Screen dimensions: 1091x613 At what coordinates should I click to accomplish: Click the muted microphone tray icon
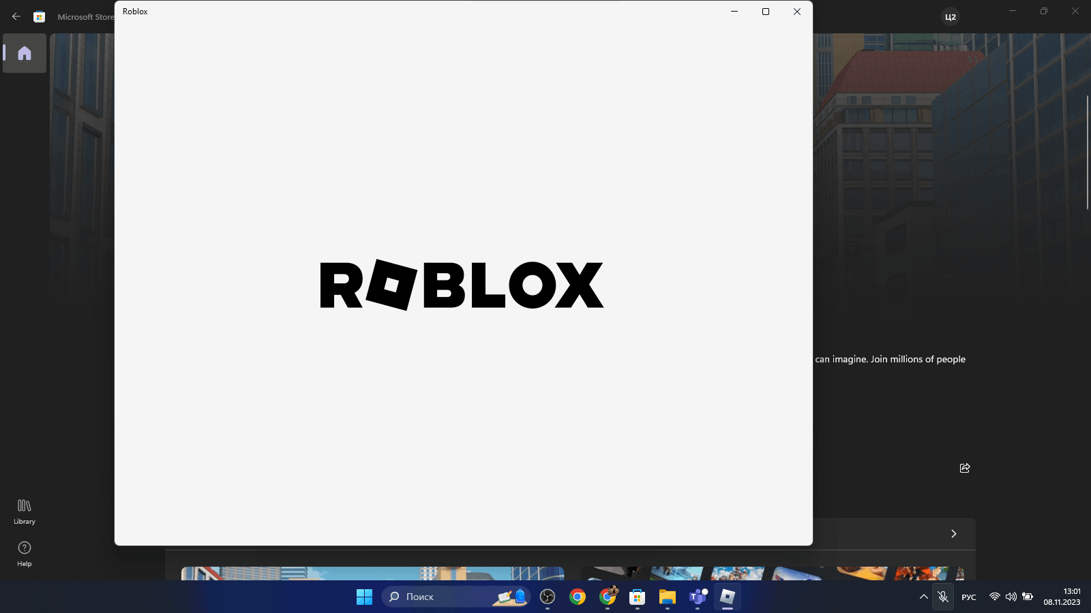(943, 597)
